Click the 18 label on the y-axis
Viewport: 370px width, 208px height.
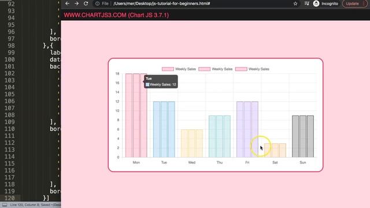point(117,73)
